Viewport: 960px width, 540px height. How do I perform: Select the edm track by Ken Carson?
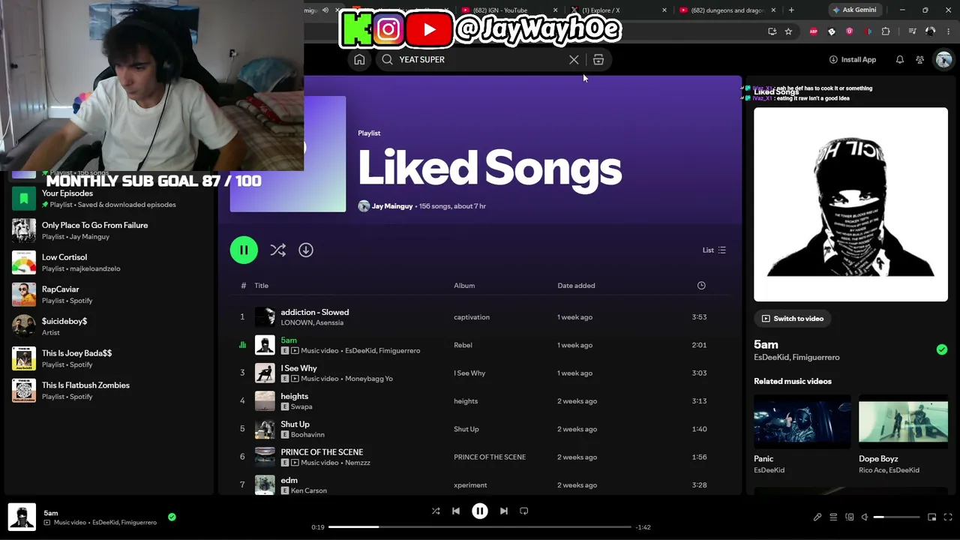479,485
